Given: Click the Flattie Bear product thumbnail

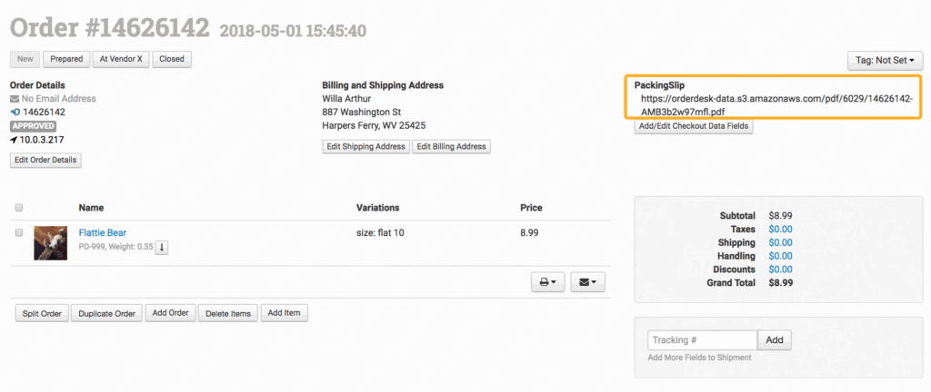Looking at the screenshot, I should (51, 242).
